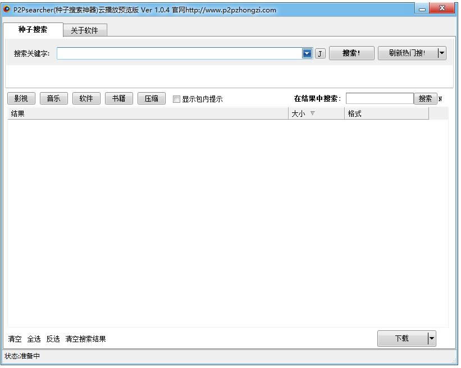Choose the 书籍 filter button
The height and width of the screenshot is (368, 461).
(118, 99)
